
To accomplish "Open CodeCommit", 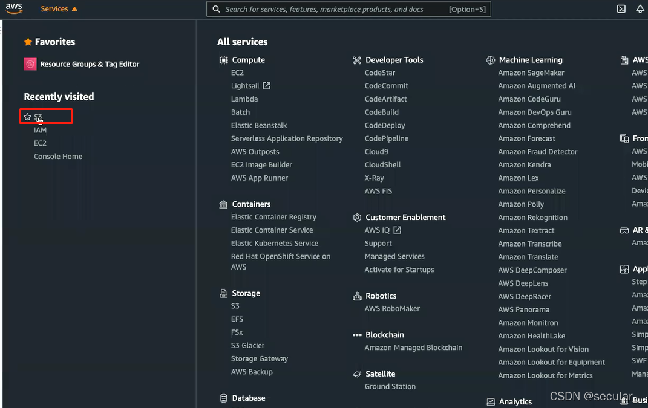I will [387, 86].
